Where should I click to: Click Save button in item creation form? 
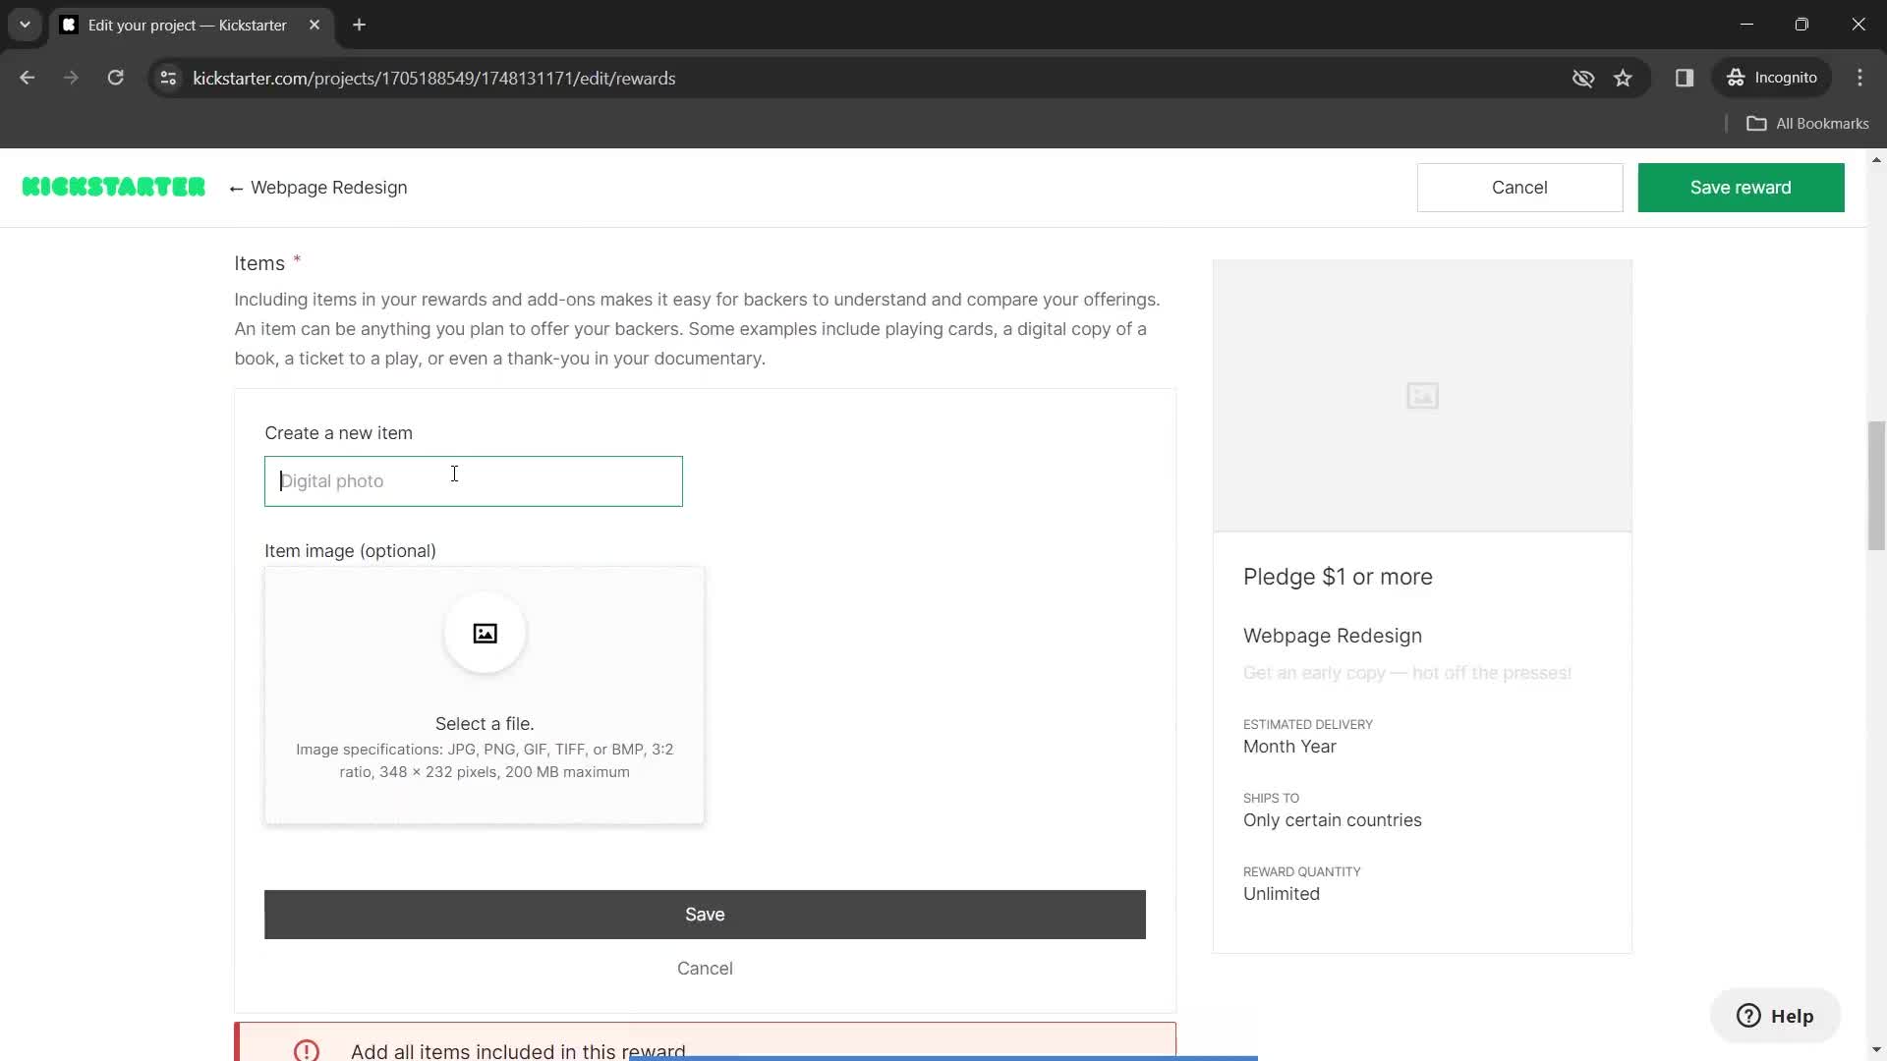coord(705,914)
